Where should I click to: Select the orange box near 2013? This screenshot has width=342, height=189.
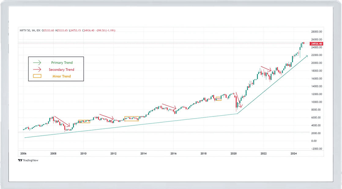[x=131, y=119]
